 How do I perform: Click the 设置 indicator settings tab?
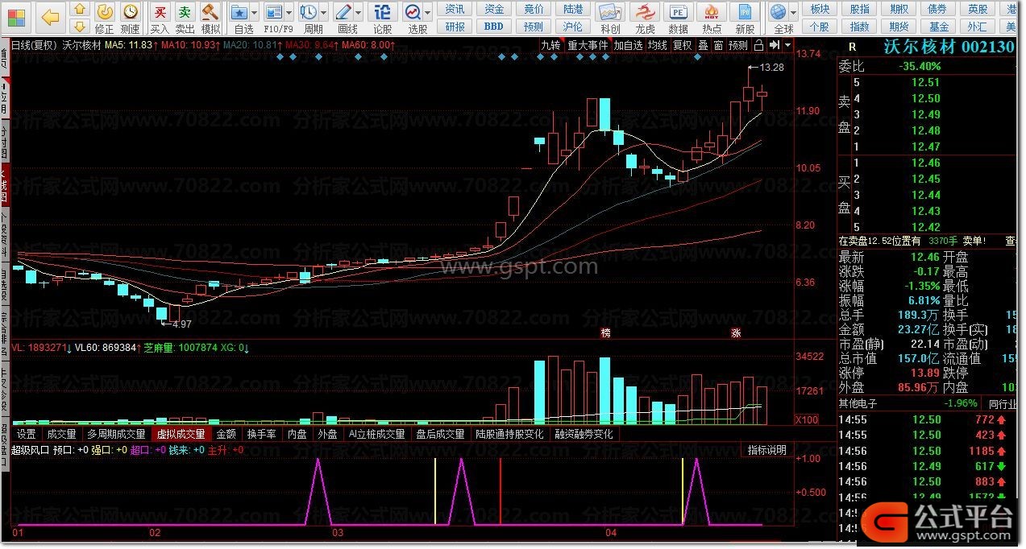coord(27,434)
